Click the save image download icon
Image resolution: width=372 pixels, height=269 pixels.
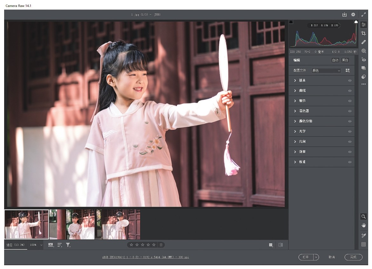click(x=344, y=15)
